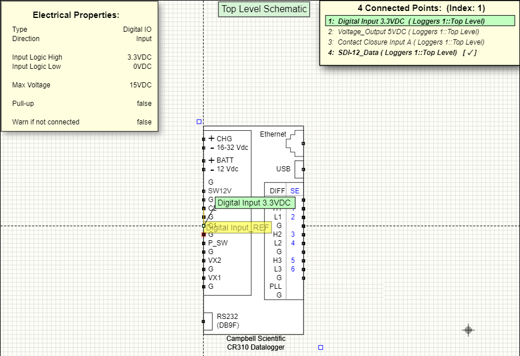Viewport: 520px width, 356px height.
Task: Select the VX2 terminal pin
Action: tap(204, 260)
